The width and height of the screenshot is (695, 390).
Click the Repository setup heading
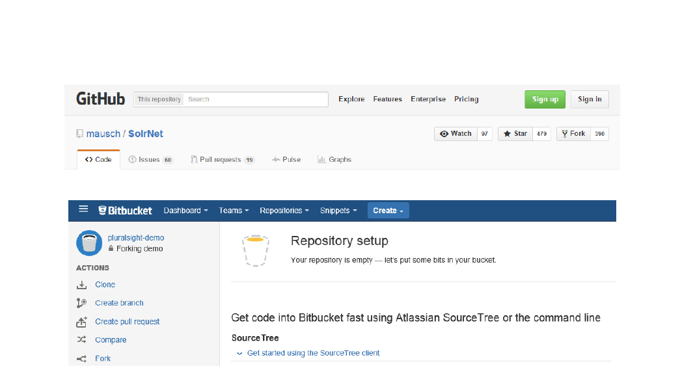pyautogui.click(x=340, y=240)
